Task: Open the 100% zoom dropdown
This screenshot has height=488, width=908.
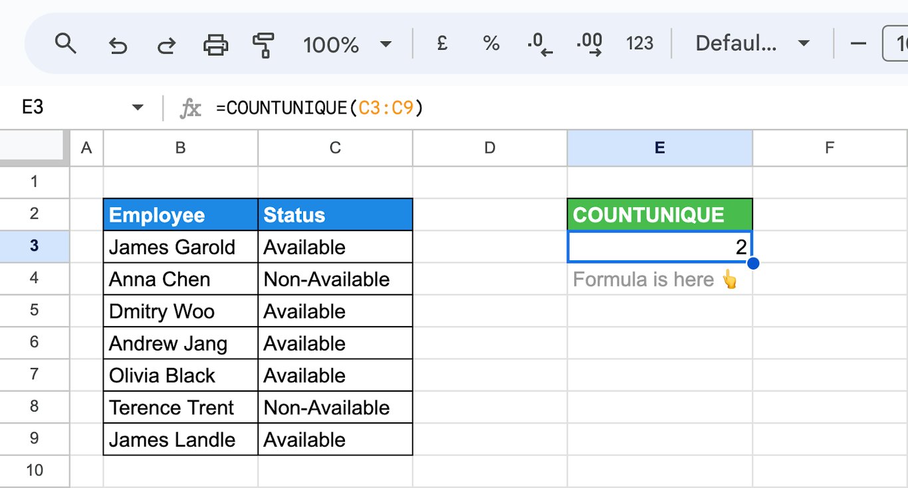Action: pyautogui.click(x=347, y=44)
